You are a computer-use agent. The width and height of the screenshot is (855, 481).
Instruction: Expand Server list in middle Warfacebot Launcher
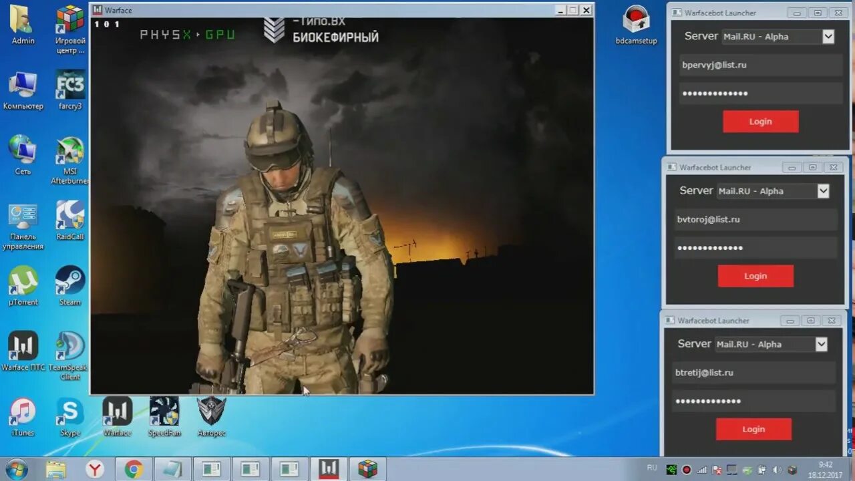click(822, 191)
